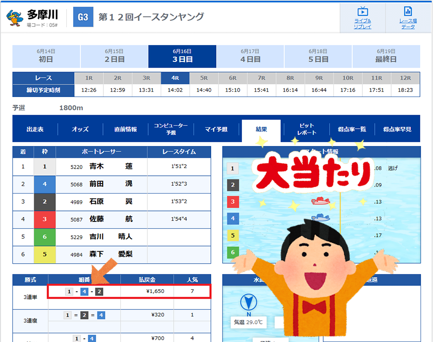Switch to race 6R
This screenshot has width=433, height=342.
233,78
